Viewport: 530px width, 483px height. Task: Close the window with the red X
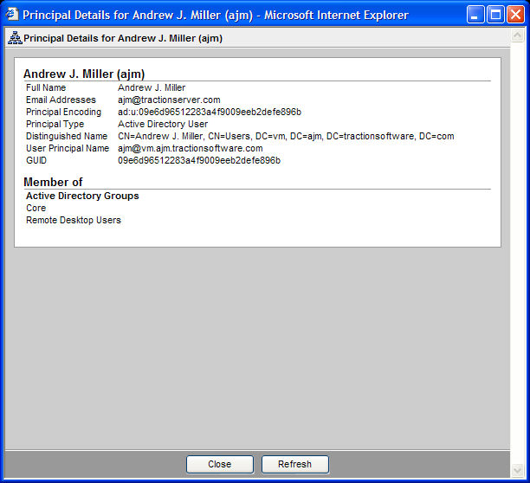[515, 15]
